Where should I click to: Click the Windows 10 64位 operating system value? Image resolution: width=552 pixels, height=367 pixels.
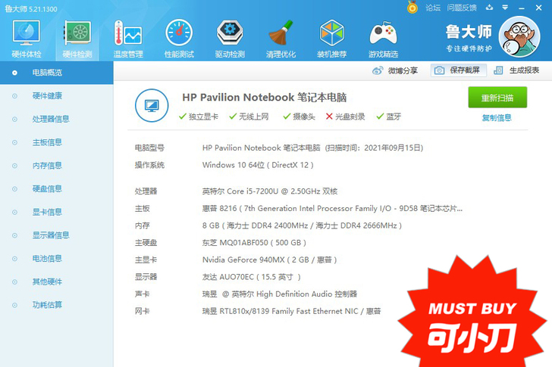pos(258,165)
